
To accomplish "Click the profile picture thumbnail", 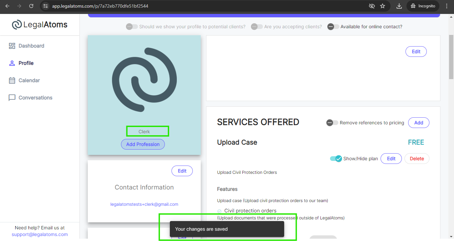I will [144, 80].
